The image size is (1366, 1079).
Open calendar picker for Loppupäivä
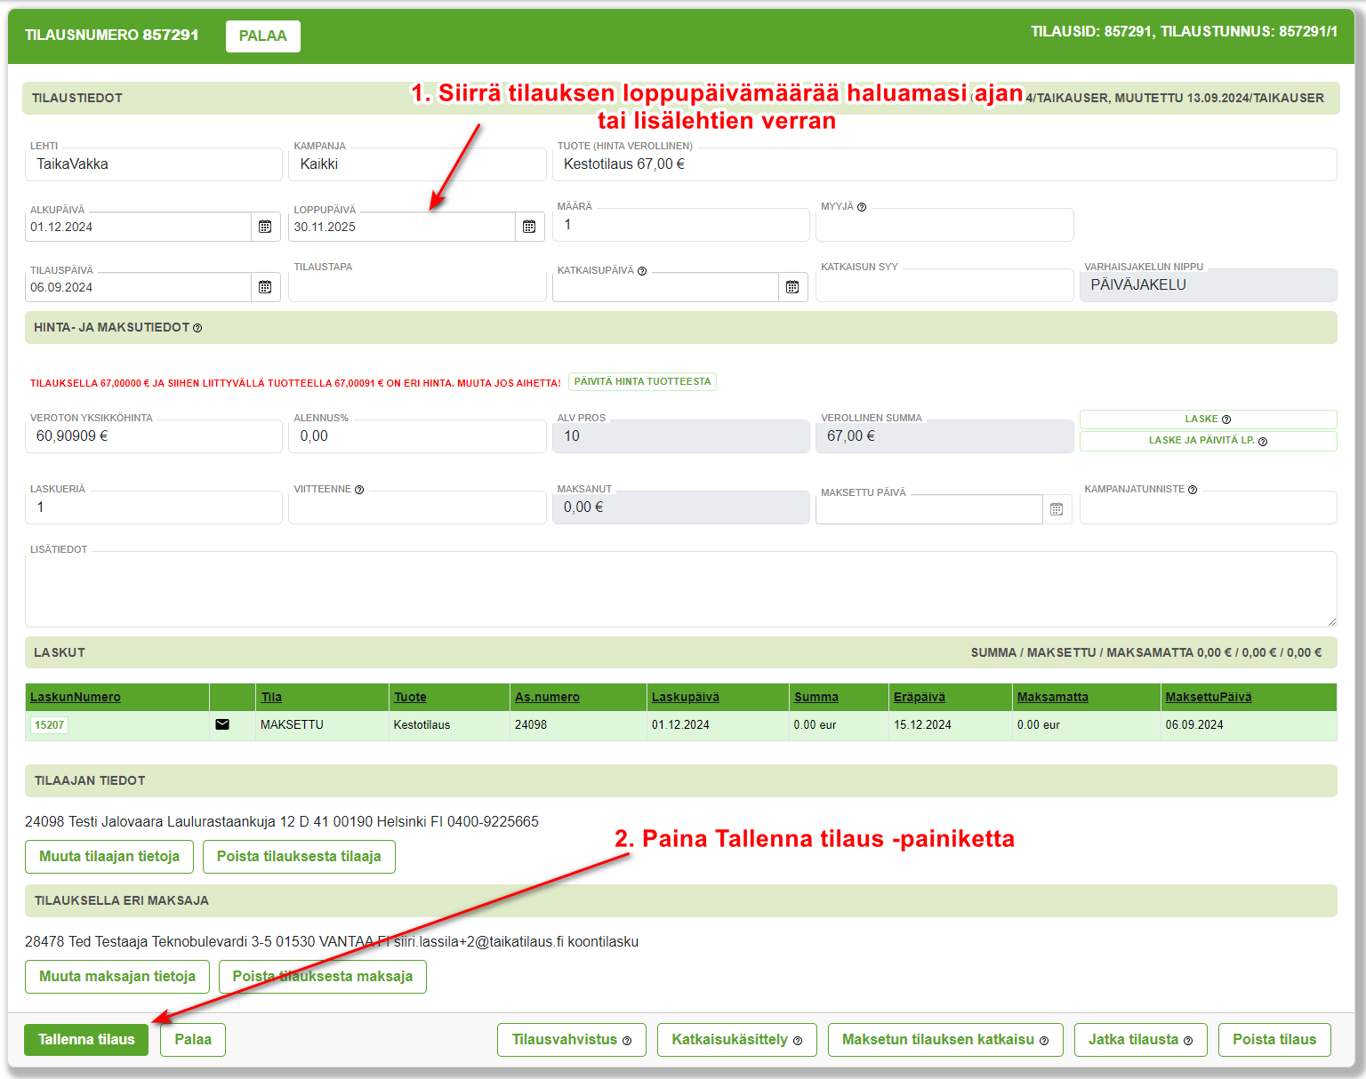(529, 227)
